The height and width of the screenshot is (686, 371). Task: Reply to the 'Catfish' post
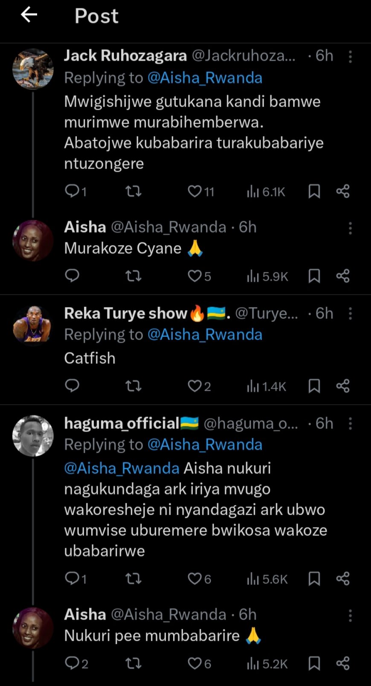coord(72,386)
